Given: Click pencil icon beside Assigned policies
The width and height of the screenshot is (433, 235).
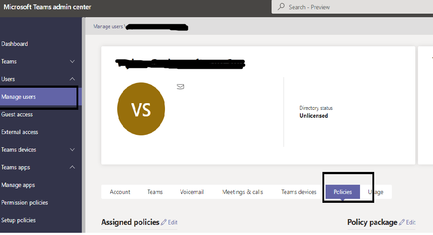Looking at the screenshot, I should [x=164, y=222].
